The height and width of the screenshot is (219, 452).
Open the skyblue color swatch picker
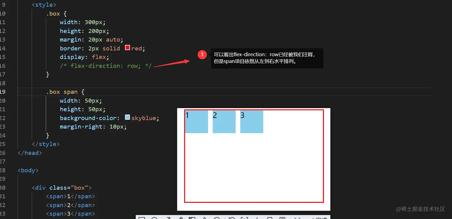(x=127, y=118)
